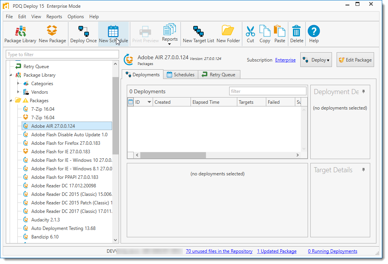Pin the Deployment Details panel
Screen dimensions: 388x264
tap(363, 92)
